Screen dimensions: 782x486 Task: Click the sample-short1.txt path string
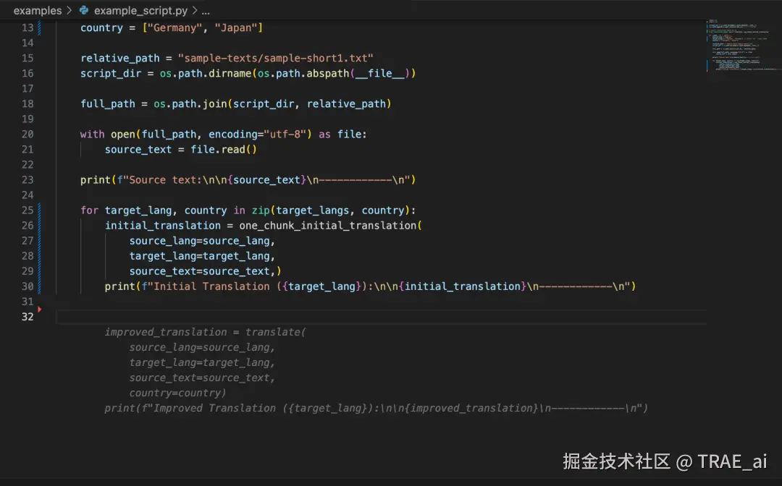pyautogui.click(x=279, y=59)
